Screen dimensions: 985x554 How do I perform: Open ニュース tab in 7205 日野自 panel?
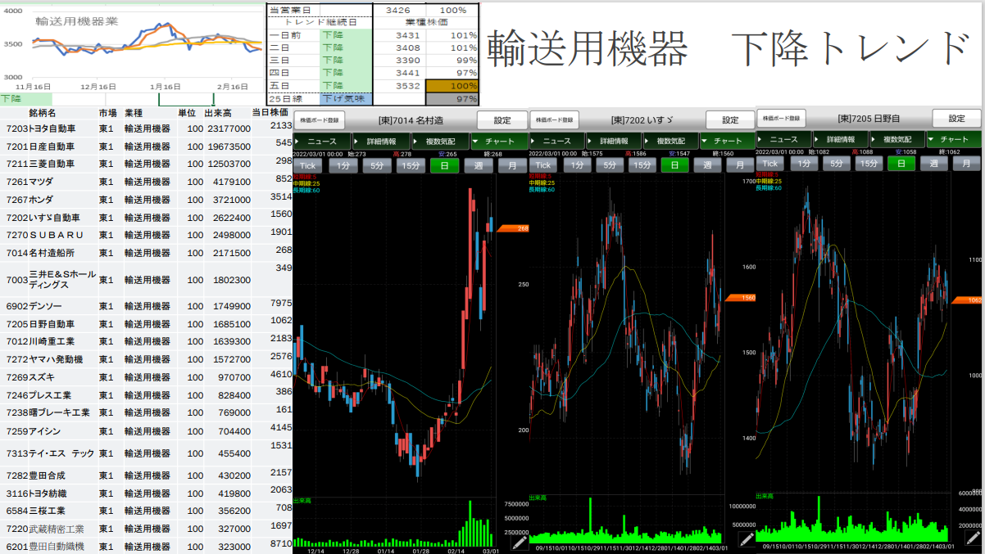click(783, 140)
